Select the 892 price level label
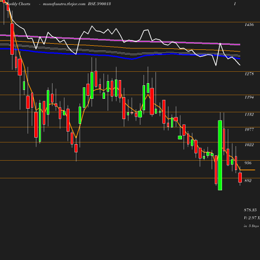This screenshot has width=260, height=260. (248, 180)
